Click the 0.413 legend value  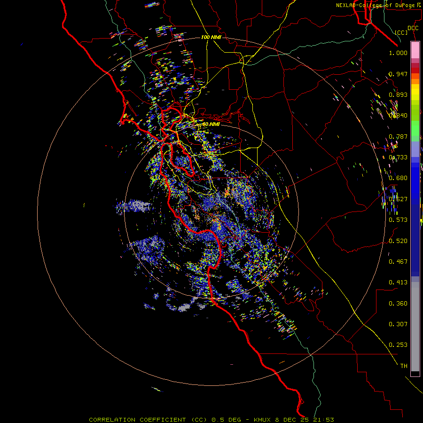398,282
